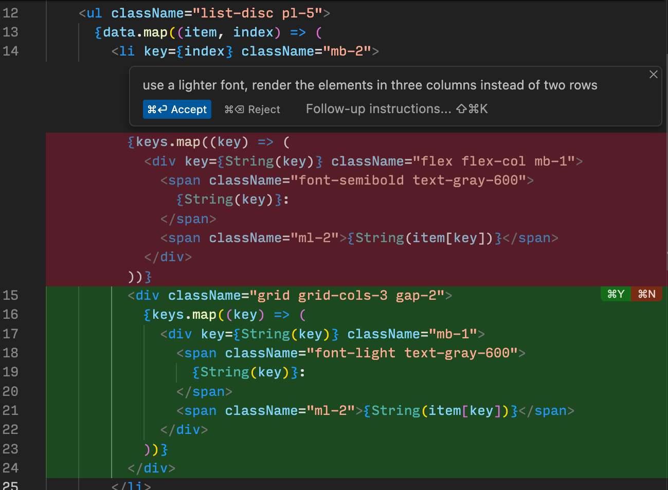This screenshot has height=490, width=668.
Task: Click line number 18 in the gutter
Action: point(10,353)
